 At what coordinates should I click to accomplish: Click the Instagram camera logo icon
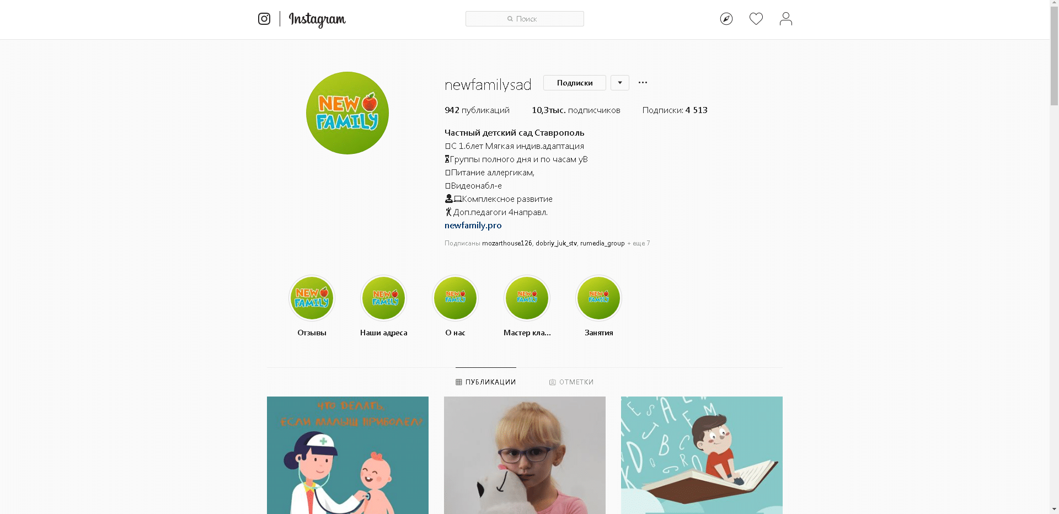click(x=264, y=19)
